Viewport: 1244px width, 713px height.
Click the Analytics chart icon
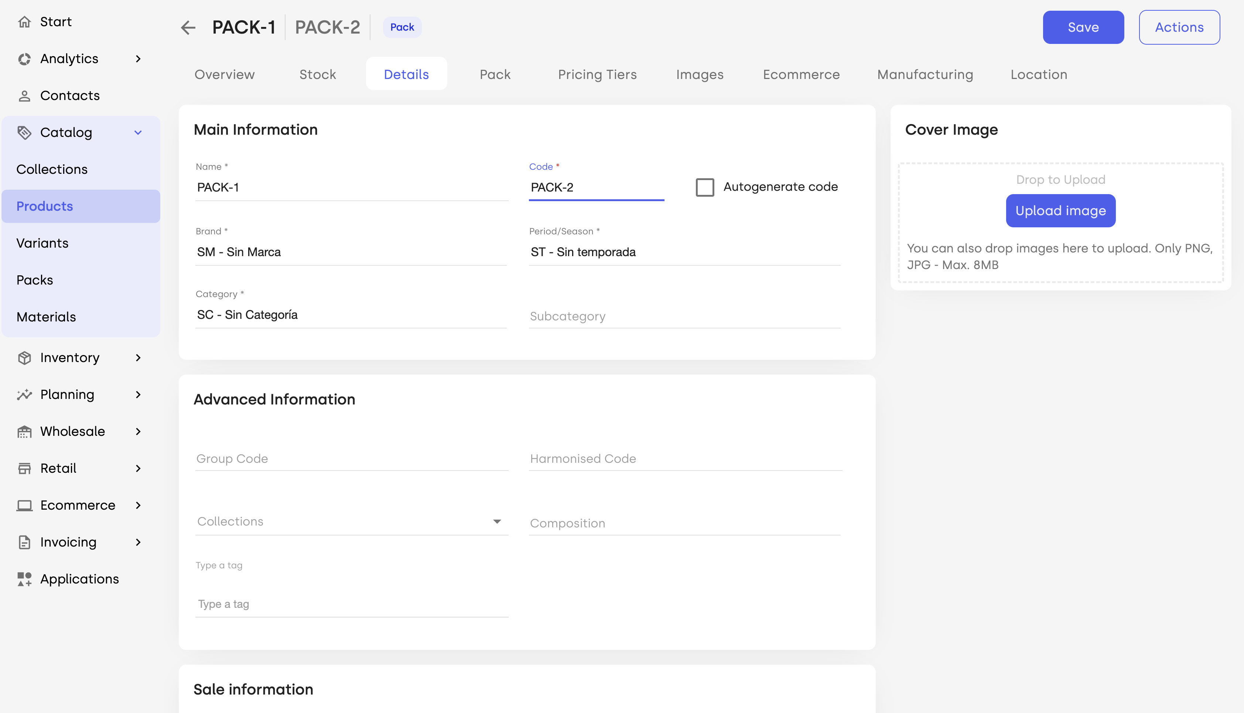(24, 59)
